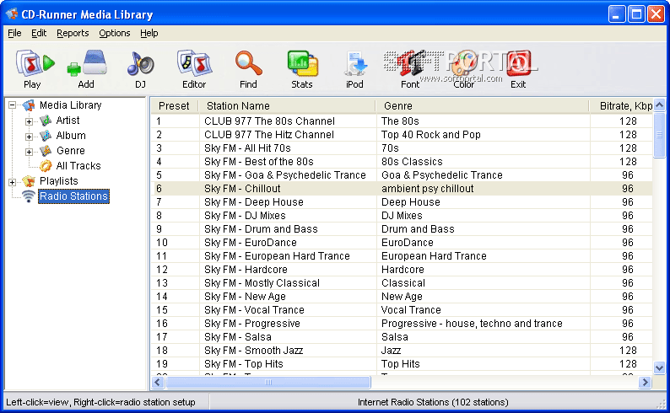This screenshot has width=670, height=413.
Task: Open the Edit menu
Action: (39, 33)
